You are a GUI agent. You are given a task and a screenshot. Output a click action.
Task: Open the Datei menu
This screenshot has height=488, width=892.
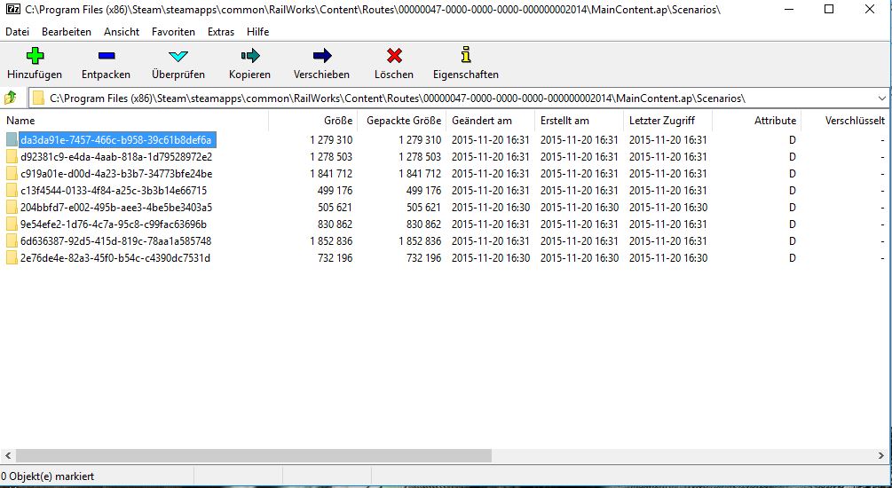(x=17, y=32)
